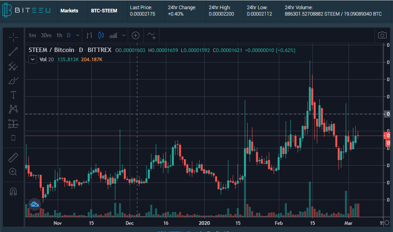Select the 30m timeframe

click(x=46, y=35)
